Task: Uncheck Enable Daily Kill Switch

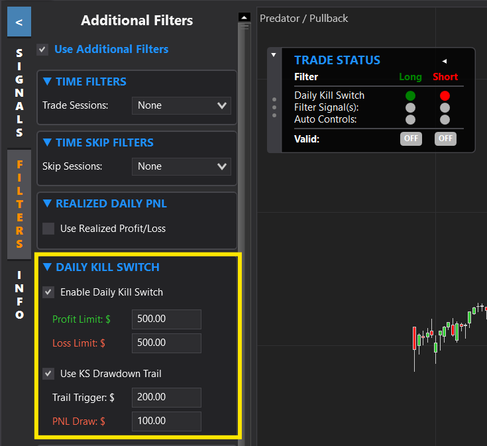Action: pyautogui.click(x=48, y=292)
